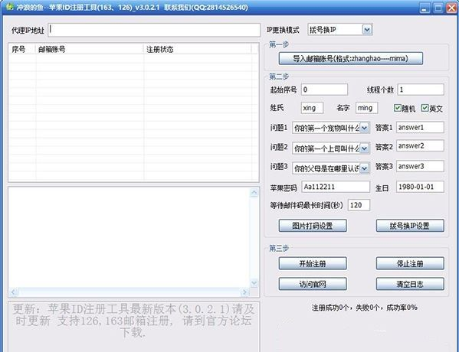The image size is (459, 352).
Task: Maximize the registration tool window
Action: tap(438, 8)
